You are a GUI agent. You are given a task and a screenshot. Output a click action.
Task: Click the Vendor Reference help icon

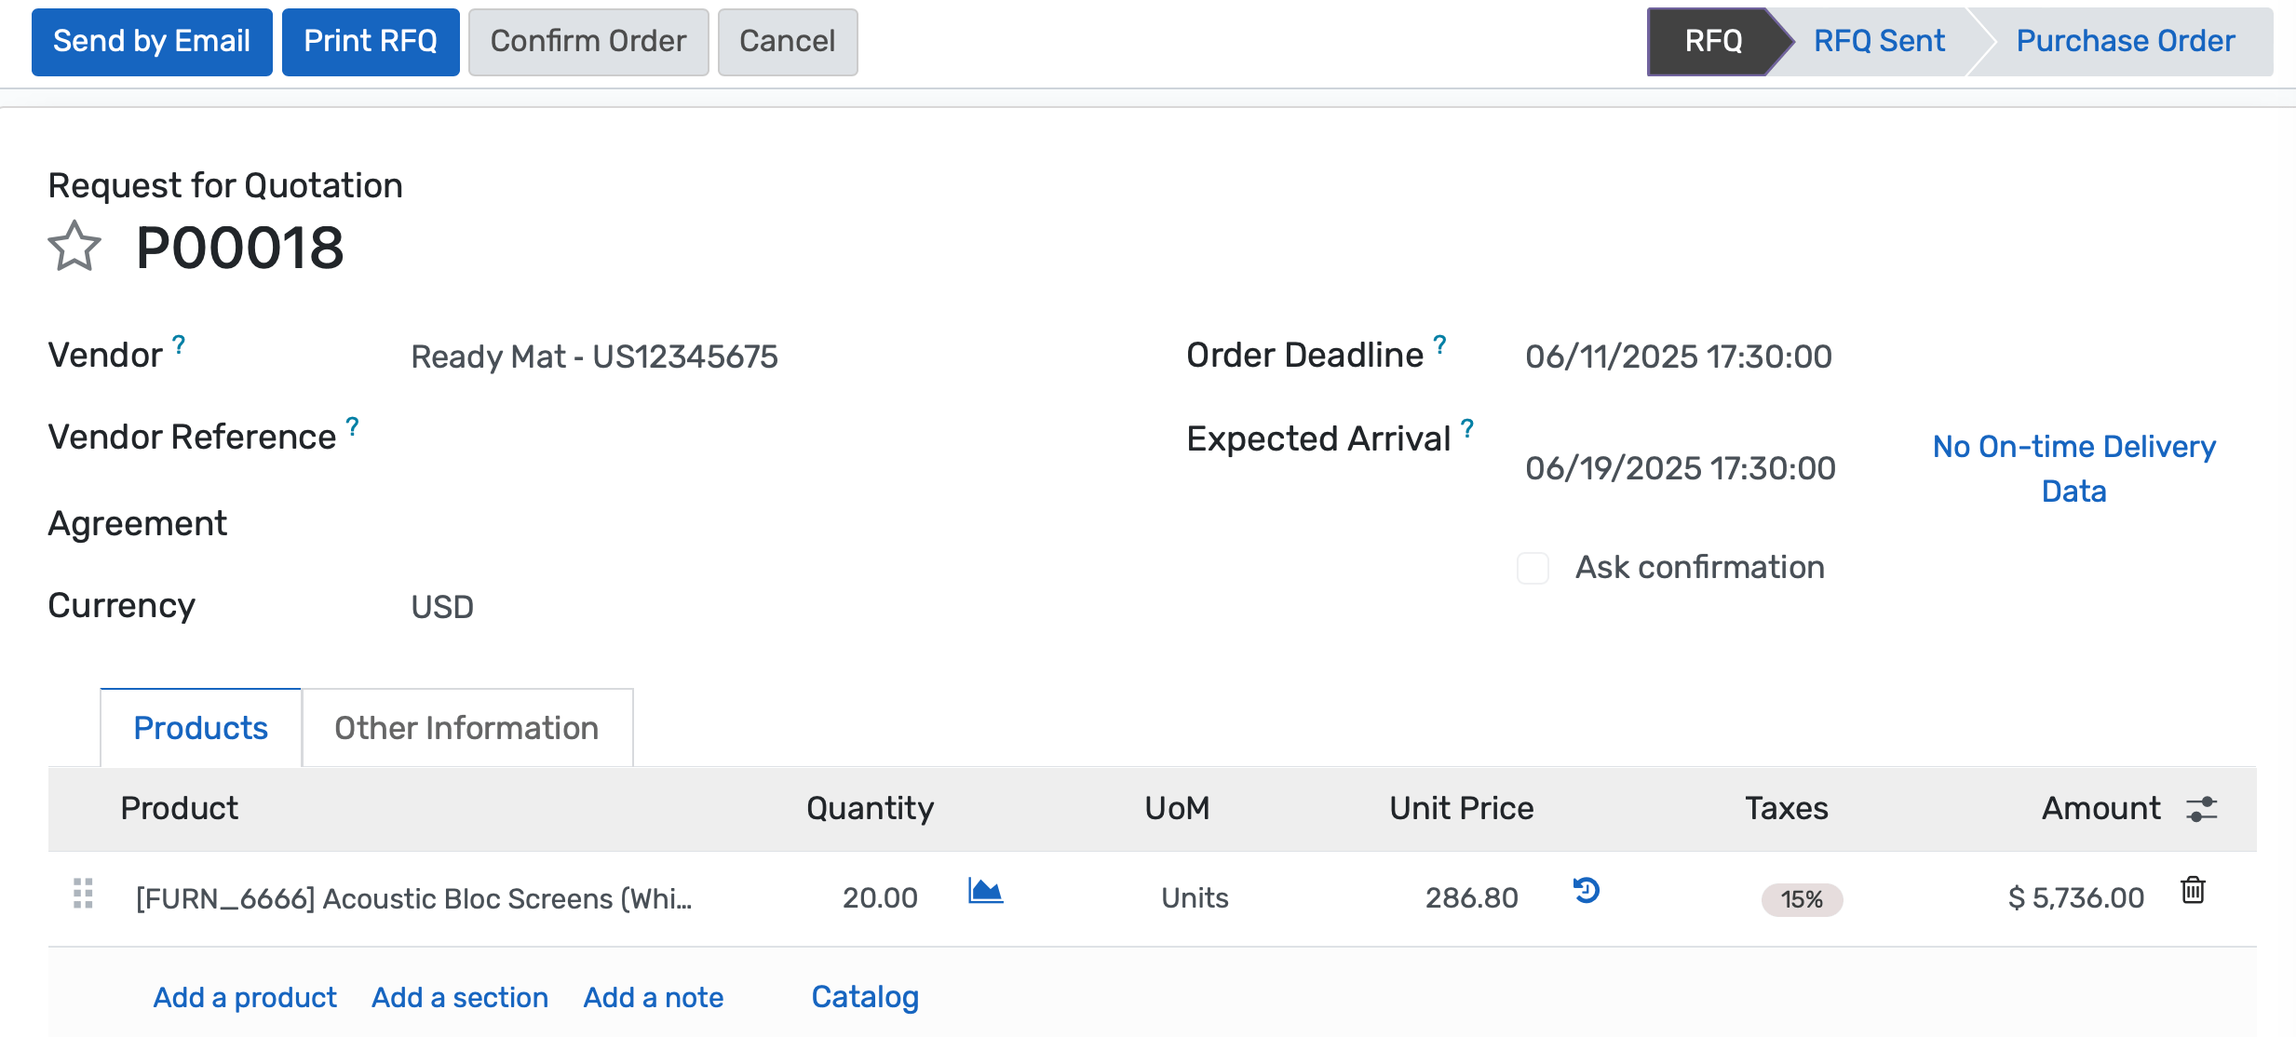click(351, 427)
